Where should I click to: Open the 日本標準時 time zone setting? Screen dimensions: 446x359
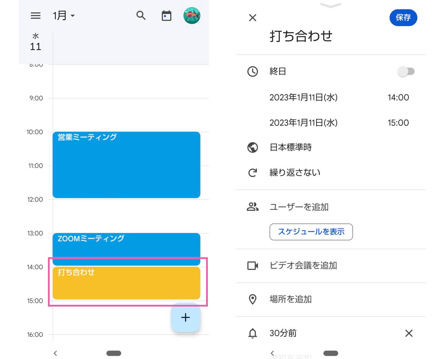[x=291, y=147]
